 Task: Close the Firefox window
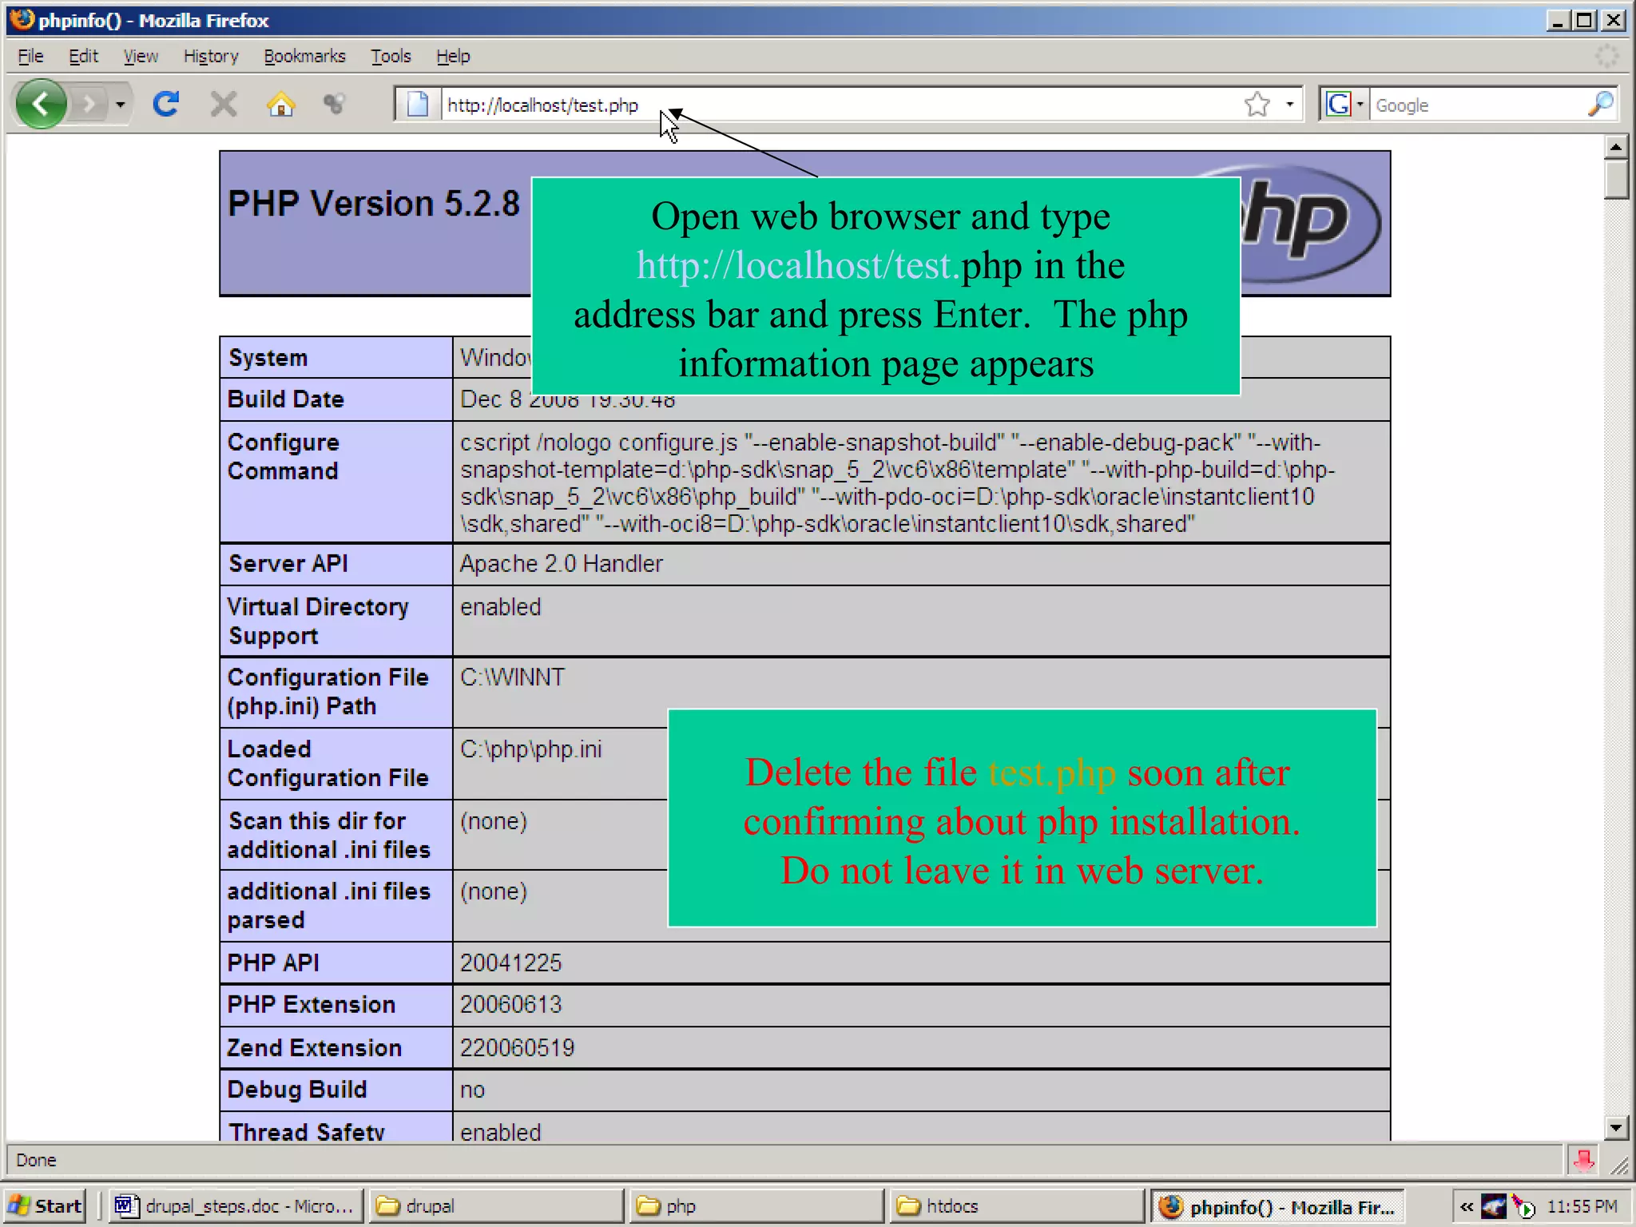(x=1614, y=20)
